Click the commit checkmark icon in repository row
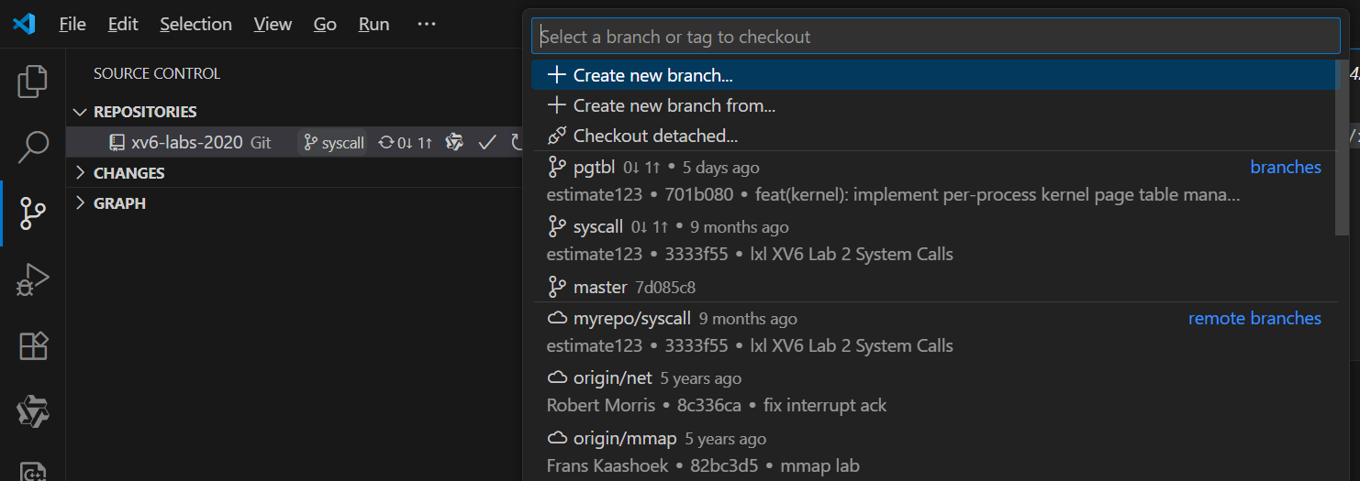The height and width of the screenshot is (481, 1360). (x=487, y=142)
